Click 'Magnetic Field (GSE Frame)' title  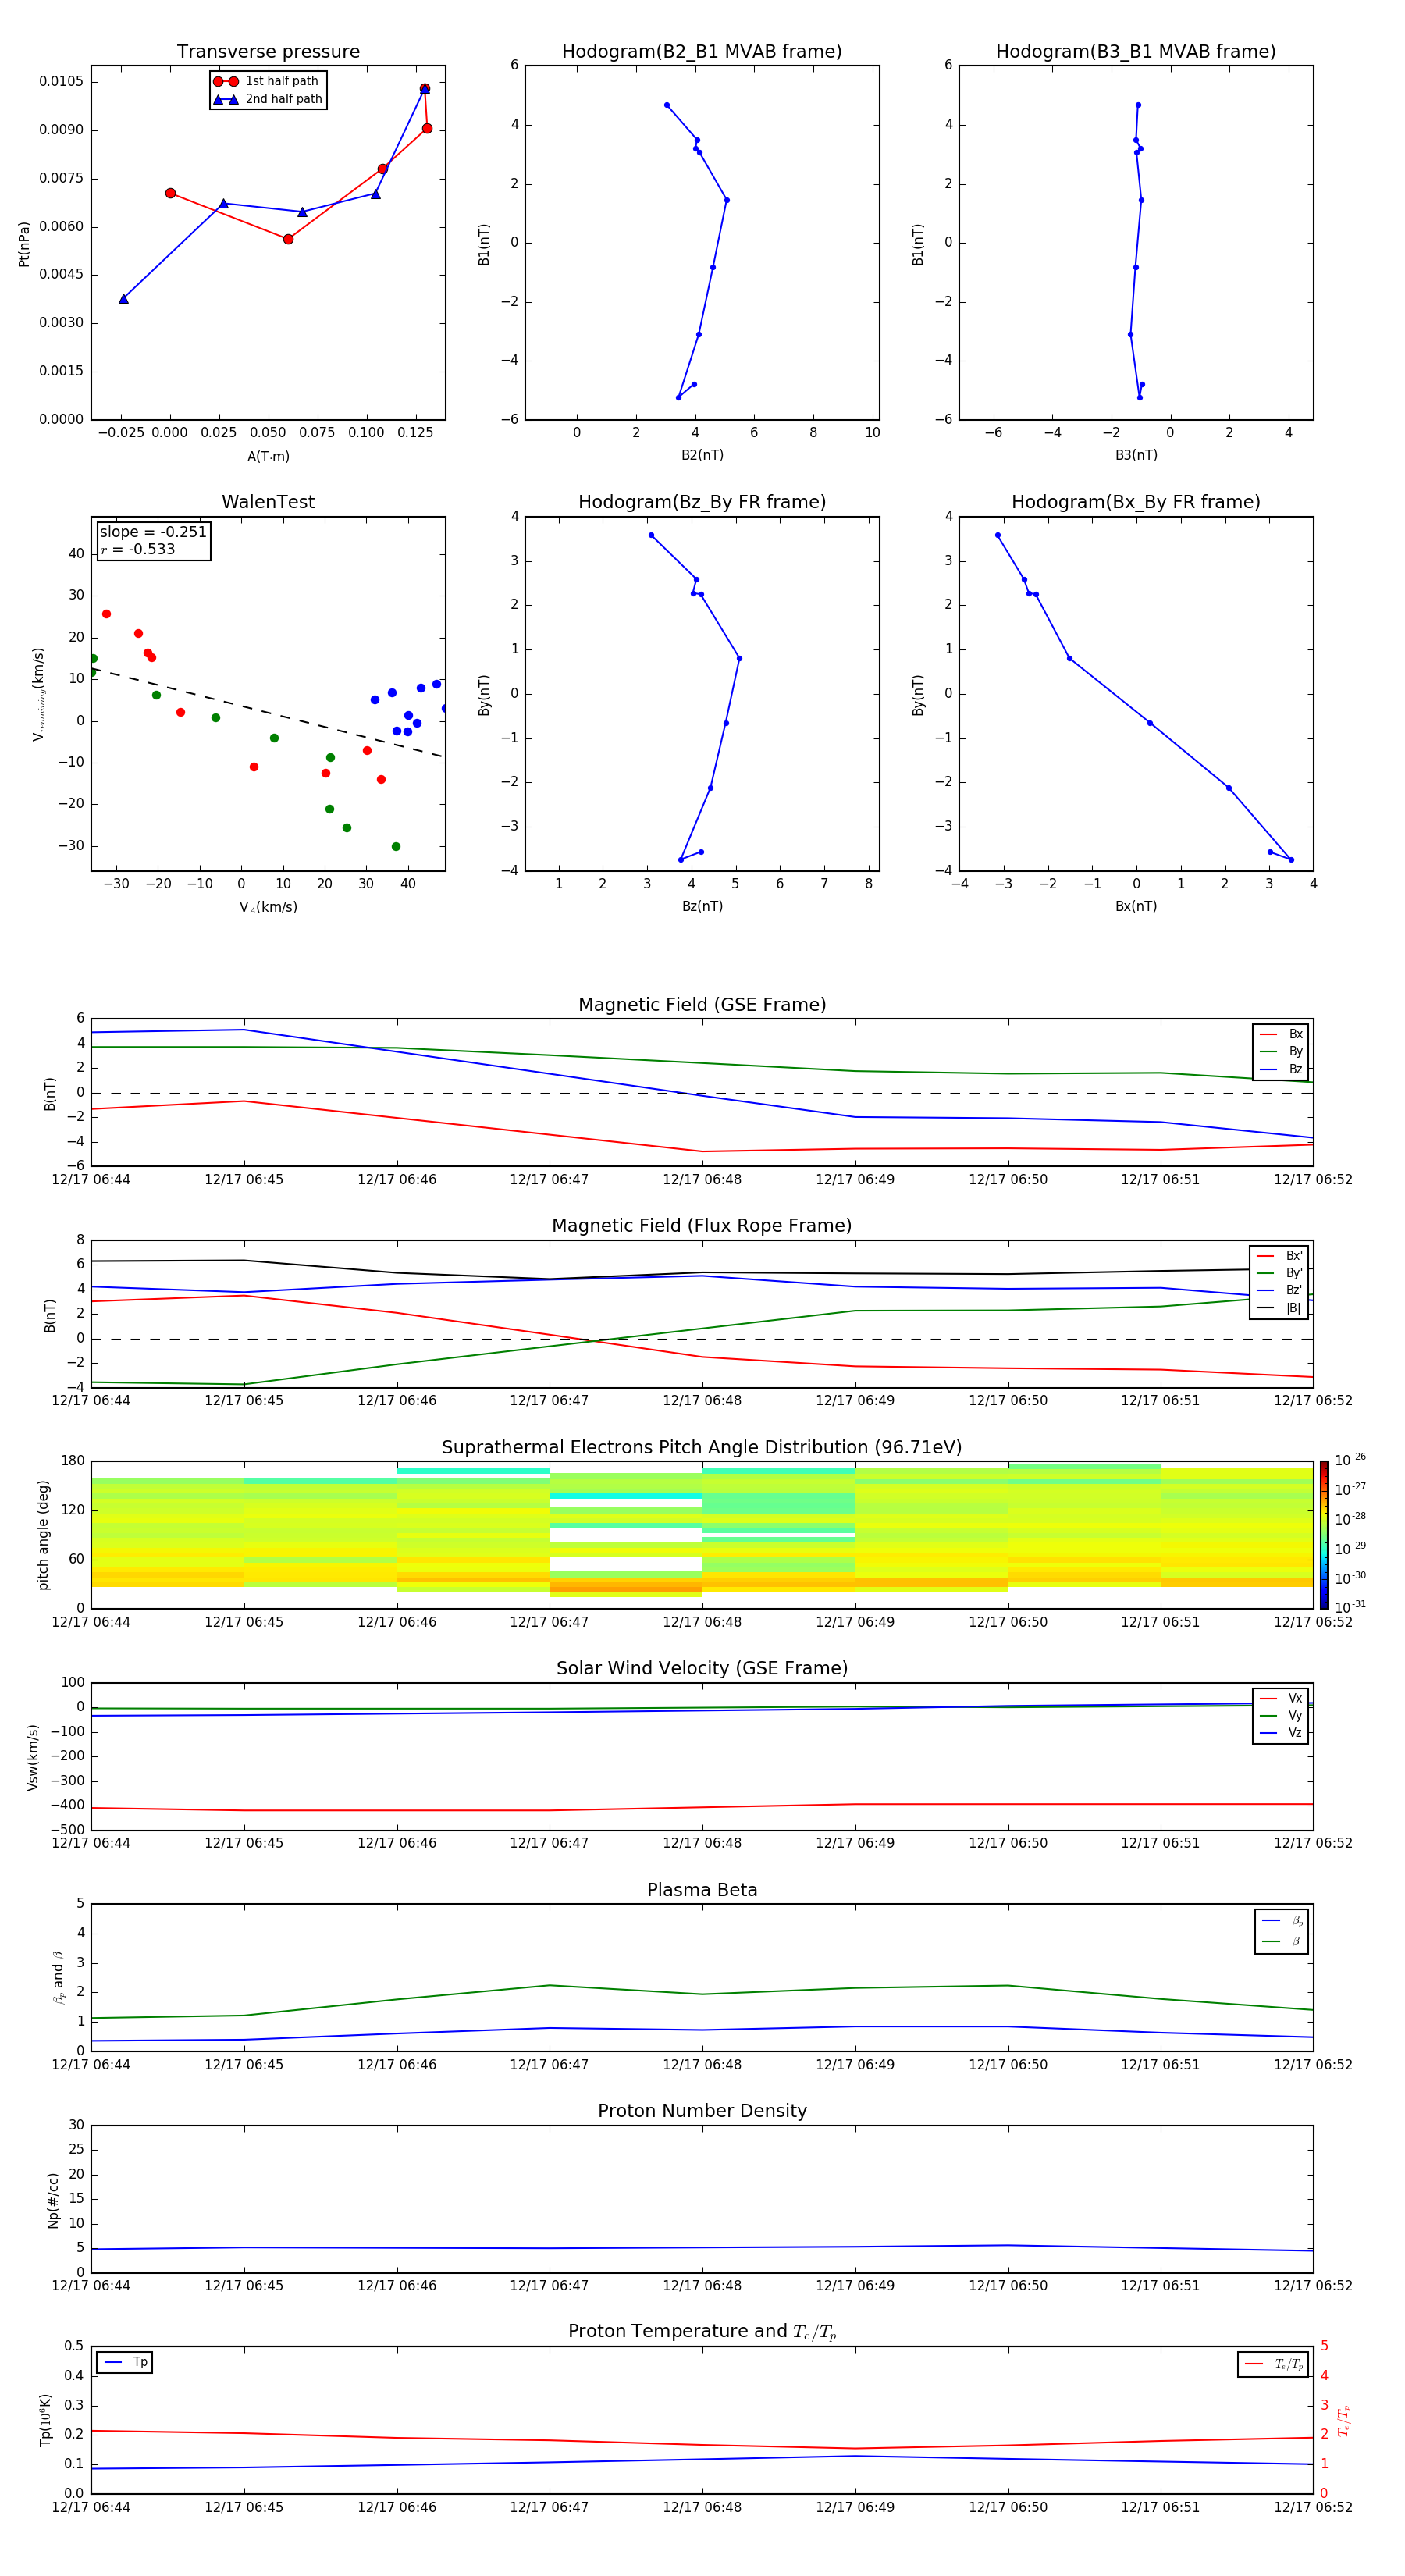tap(702, 1005)
